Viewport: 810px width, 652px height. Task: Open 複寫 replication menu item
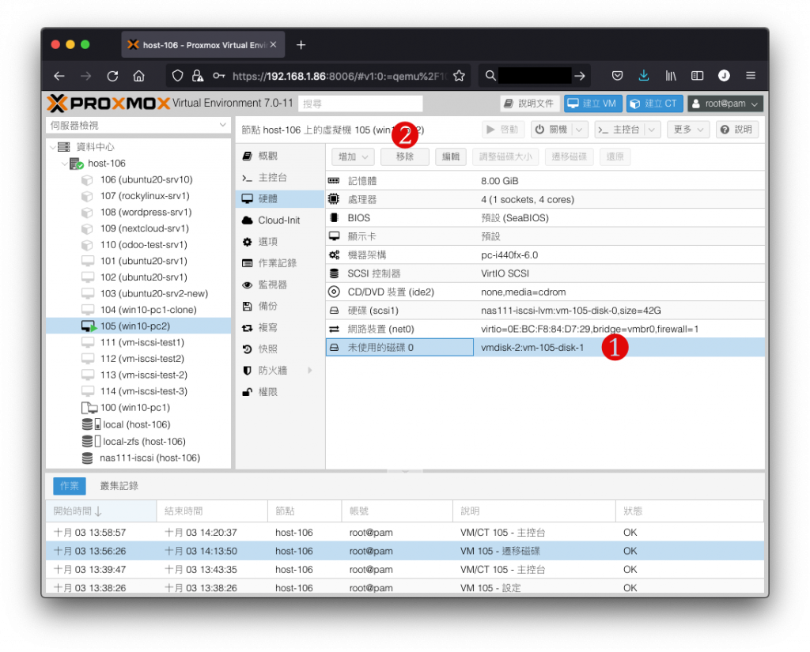point(279,328)
